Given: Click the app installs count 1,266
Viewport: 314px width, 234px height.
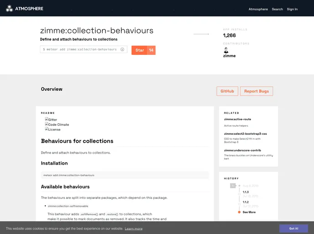Looking at the screenshot, I should pyautogui.click(x=230, y=36).
